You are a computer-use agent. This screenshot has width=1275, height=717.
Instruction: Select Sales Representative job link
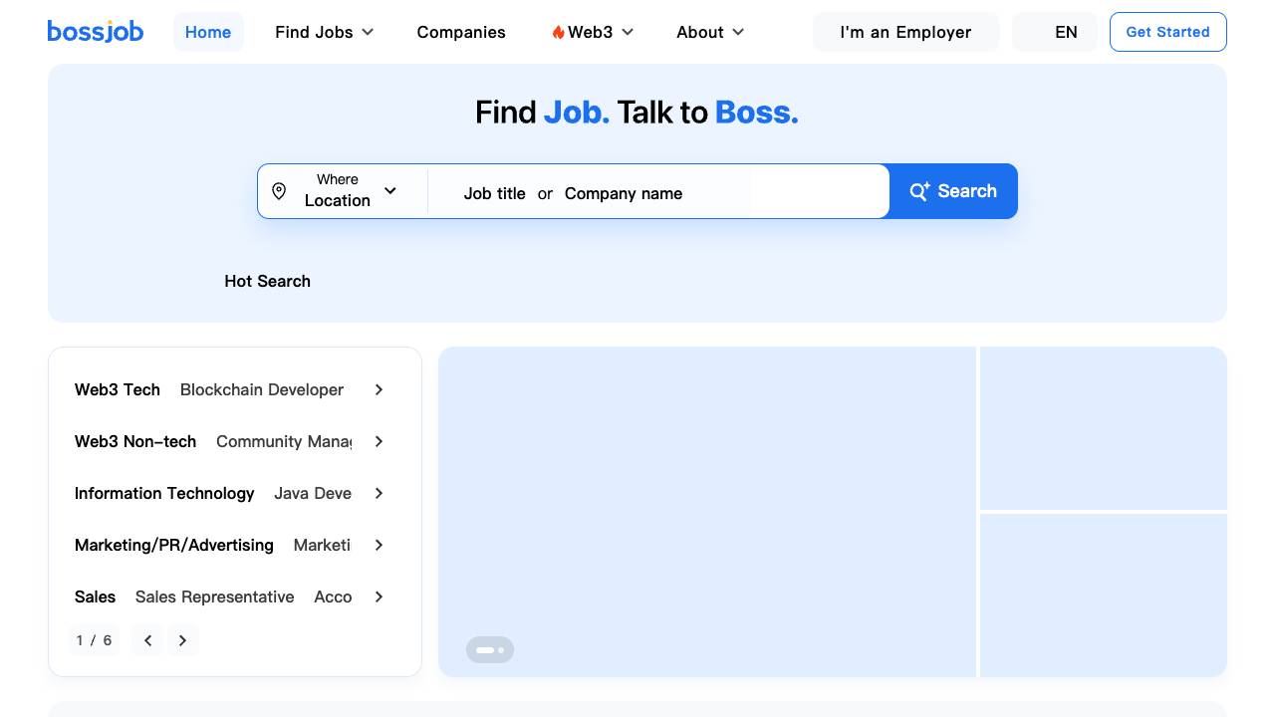pyautogui.click(x=215, y=597)
